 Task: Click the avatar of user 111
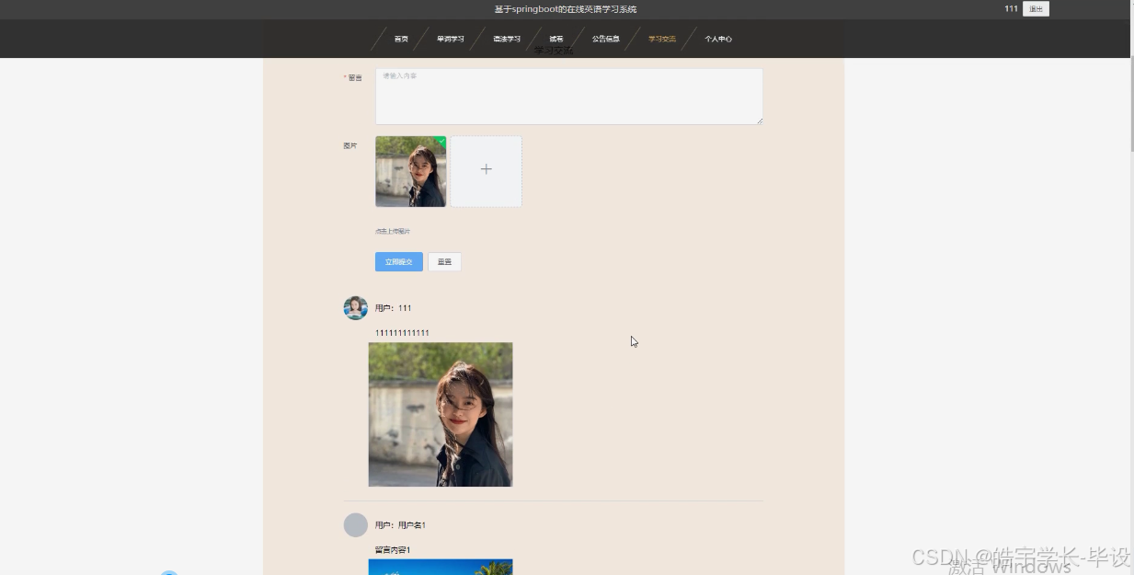coord(356,307)
